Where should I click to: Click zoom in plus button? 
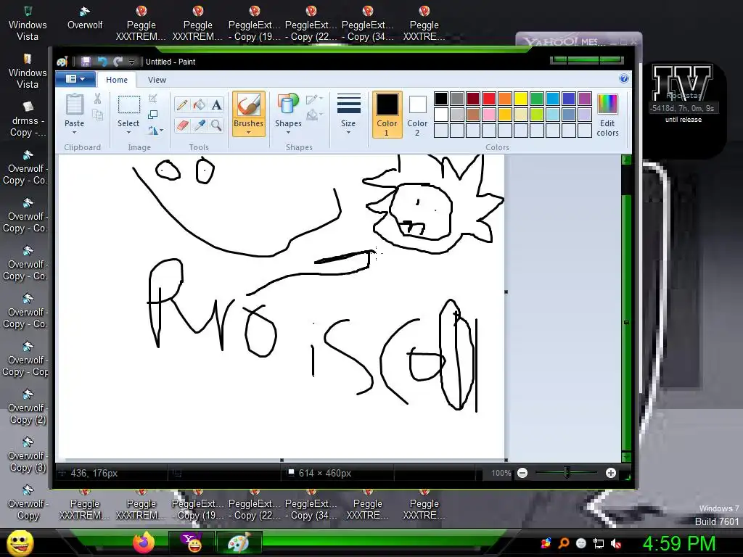pos(610,473)
